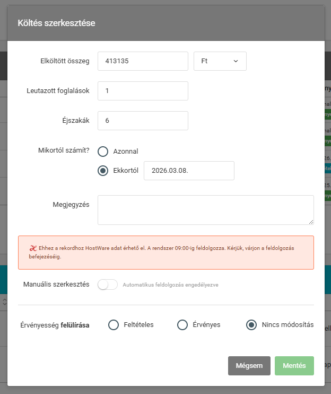Open the Ft currency dropdown

[220, 61]
